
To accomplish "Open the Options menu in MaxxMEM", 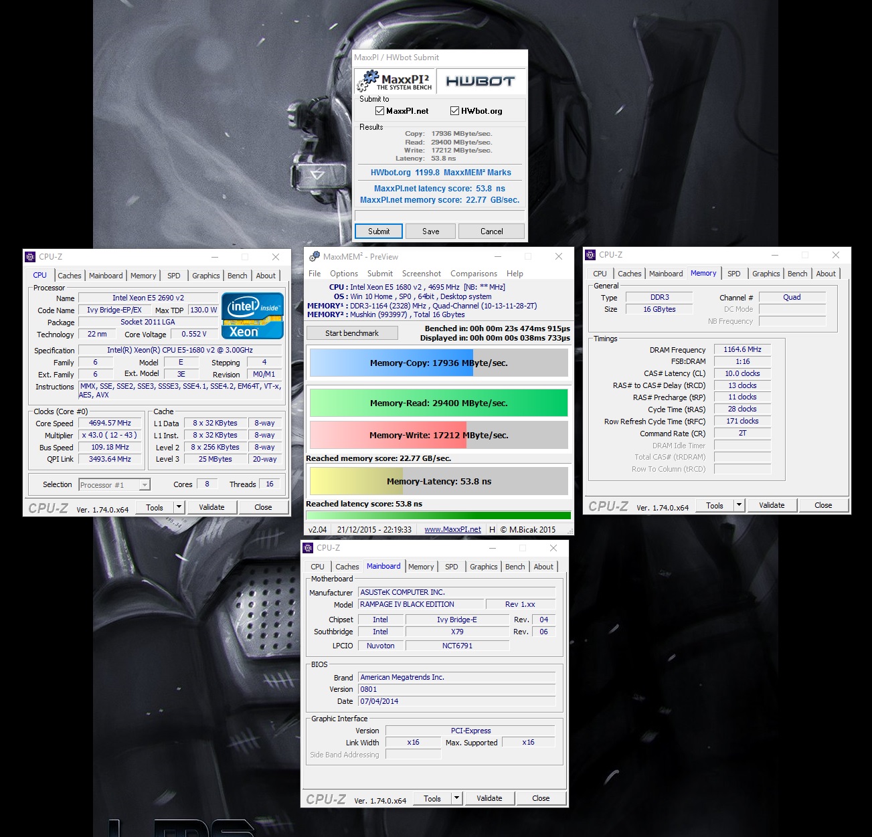I will coord(344,274).
